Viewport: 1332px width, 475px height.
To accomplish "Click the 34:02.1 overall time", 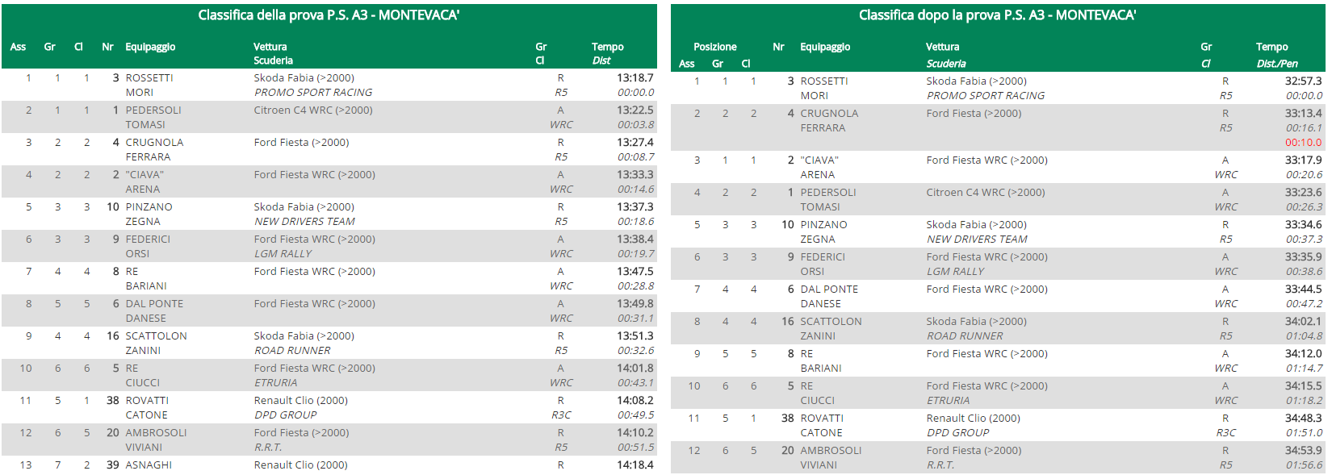I will coord(1303,322).
